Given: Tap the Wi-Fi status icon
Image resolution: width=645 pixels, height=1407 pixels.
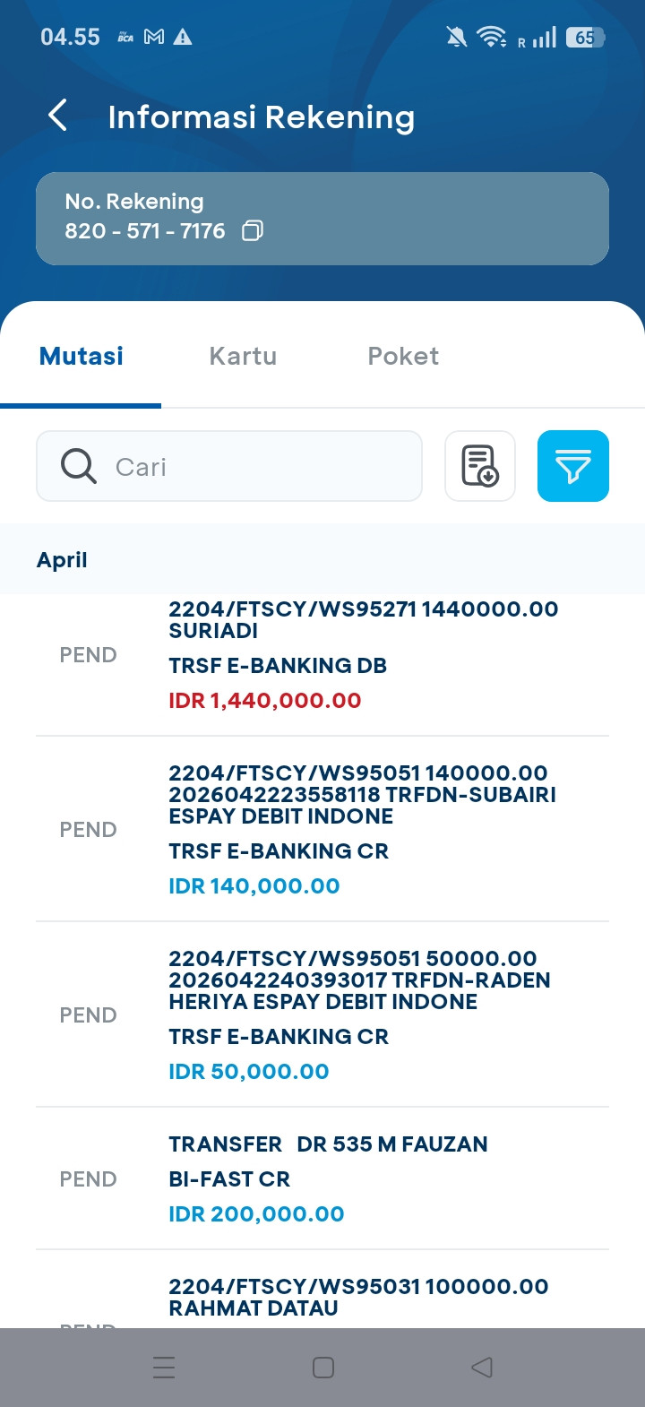Looking at the screenshot, I should click(x=491, y=37).
